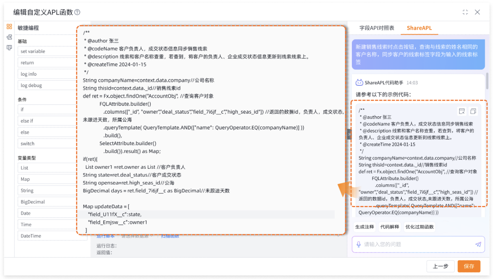Click the microphone icon in question input

pos(359,244)
